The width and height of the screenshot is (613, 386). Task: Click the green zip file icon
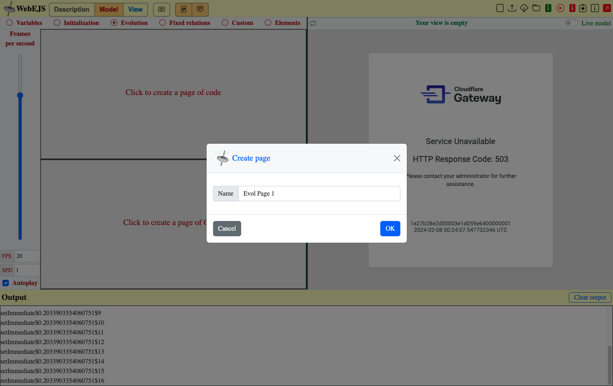coord(548,8)
